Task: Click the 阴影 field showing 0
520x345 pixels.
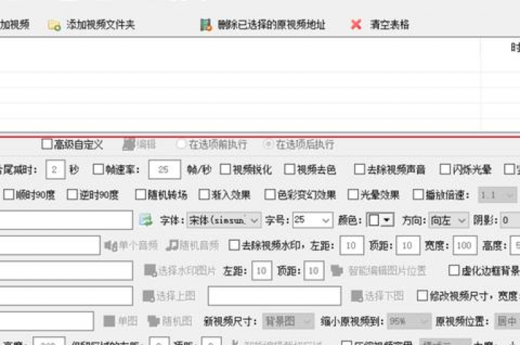Action: pyautogui.click(x=510, y=220)
